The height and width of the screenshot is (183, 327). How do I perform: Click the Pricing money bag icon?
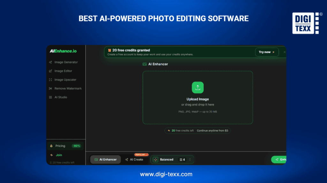(51, 146)
